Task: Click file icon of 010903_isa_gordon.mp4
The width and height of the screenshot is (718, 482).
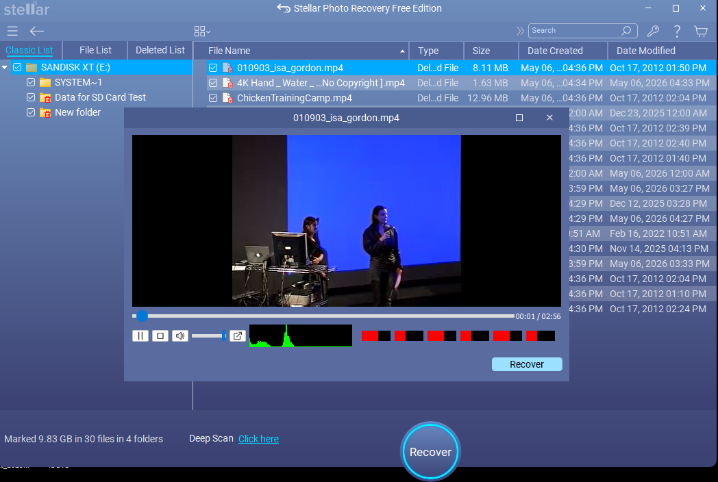Action: pyautogui.click(x=227, y=68)
